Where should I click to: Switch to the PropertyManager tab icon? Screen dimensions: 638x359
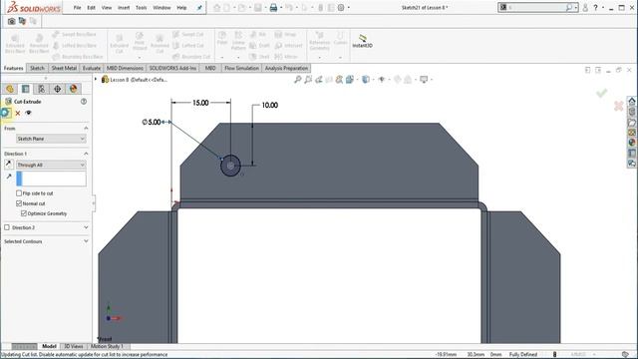pos(26,89)
